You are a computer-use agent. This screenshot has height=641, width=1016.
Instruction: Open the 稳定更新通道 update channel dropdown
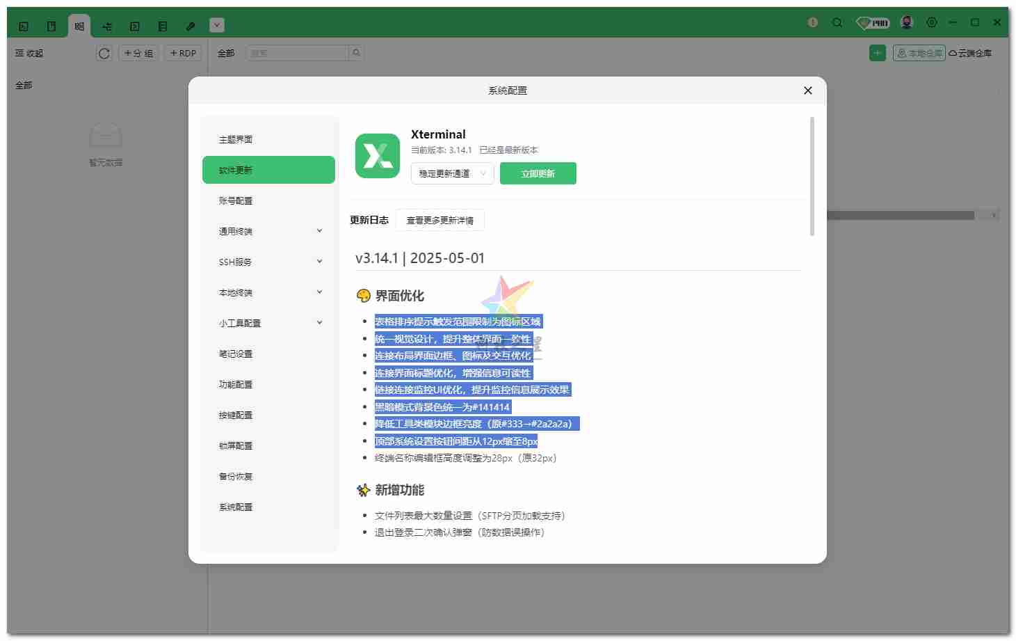click(x=452, y=173)
